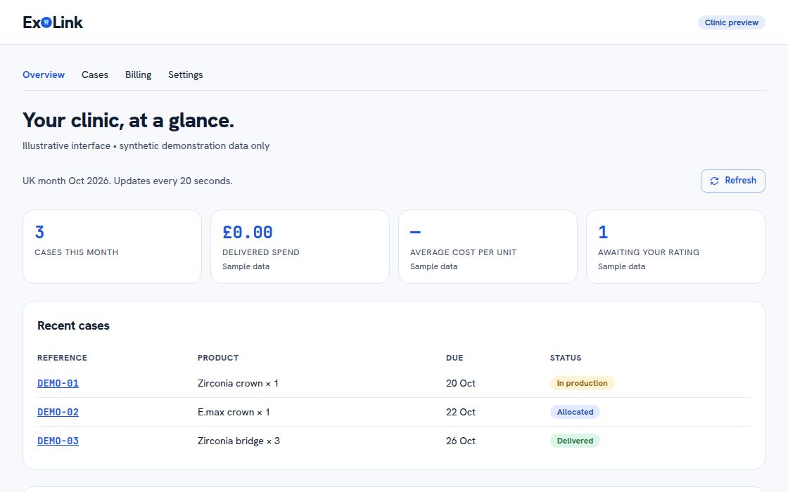The height and width of the screenshot is (492, 788).
Task: Click the REFERENCE column header
Action: point(63,358)
